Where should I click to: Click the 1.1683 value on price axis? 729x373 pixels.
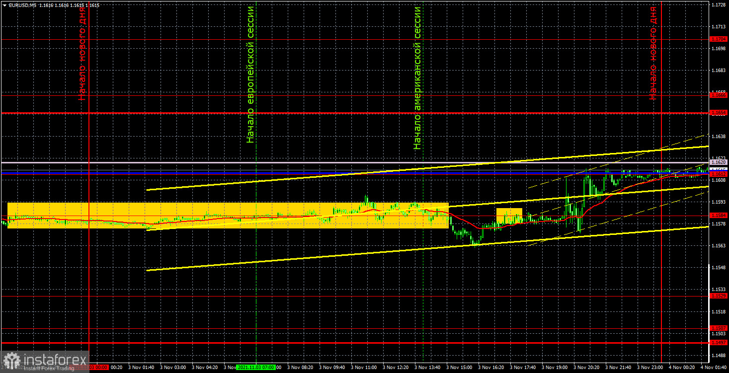(719, 70)
